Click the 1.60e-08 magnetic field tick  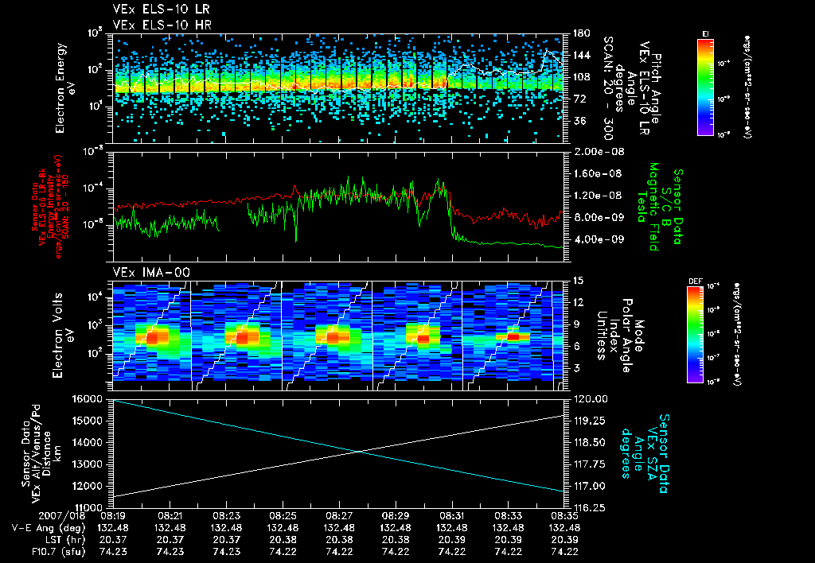coord(599,173)
